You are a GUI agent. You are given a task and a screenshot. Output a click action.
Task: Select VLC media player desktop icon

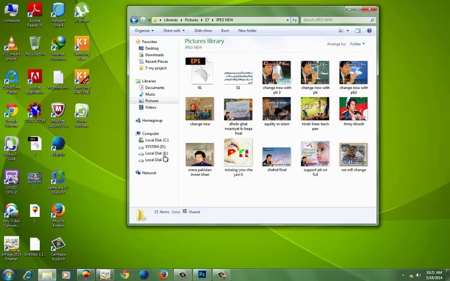[x=11, y=49]
